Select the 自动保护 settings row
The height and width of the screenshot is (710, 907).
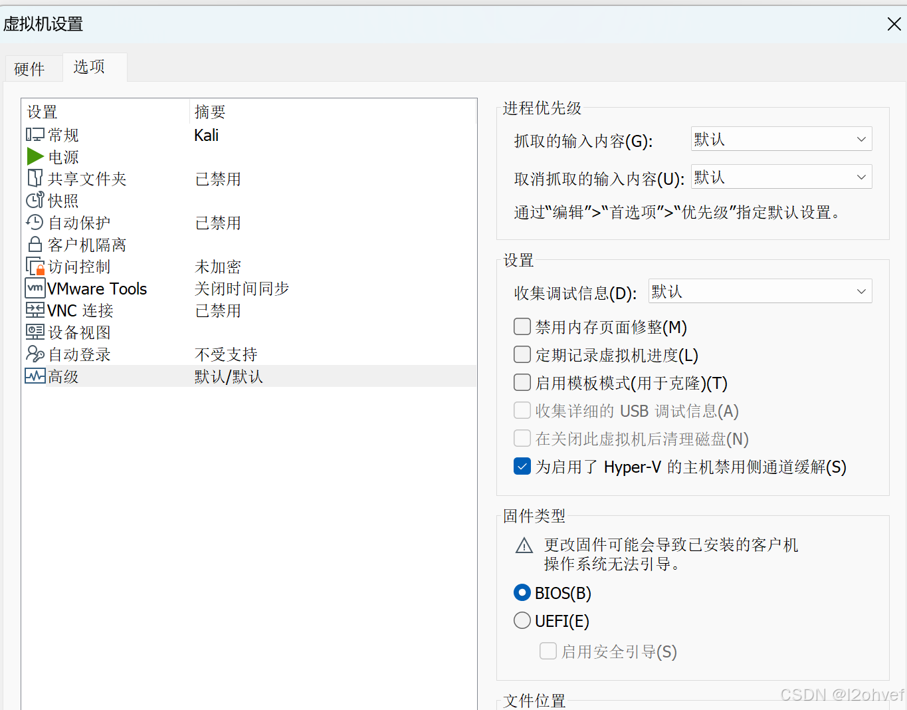(x=249, y=223)
